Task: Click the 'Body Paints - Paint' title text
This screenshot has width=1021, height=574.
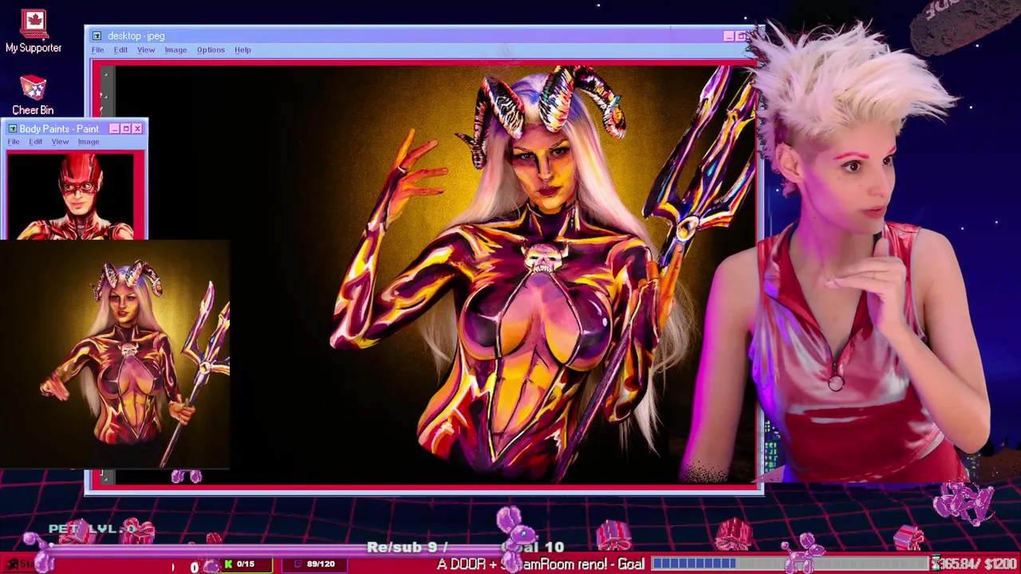Action: pyautogui.click(x=59, y=128)
